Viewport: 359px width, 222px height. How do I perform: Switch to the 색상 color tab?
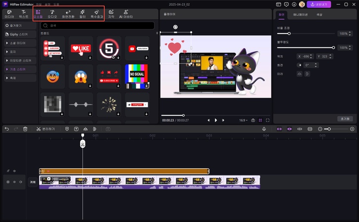click(319, 15)
